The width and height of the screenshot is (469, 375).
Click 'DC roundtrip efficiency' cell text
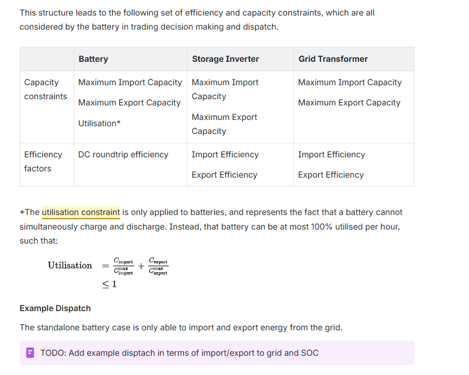pos(123,155)
